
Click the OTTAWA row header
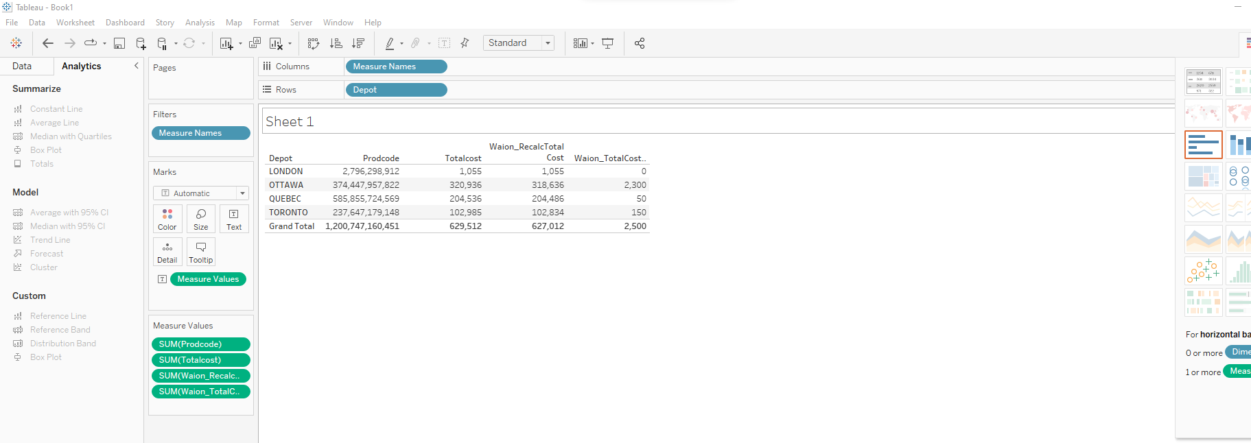[286, 185]
